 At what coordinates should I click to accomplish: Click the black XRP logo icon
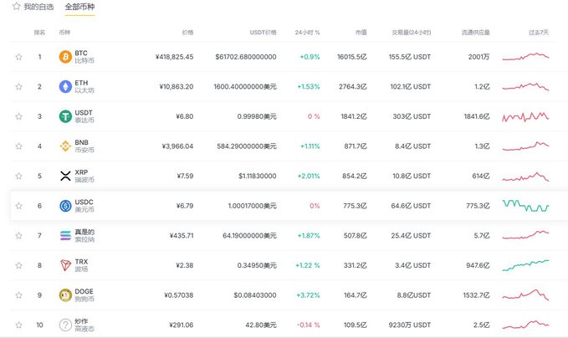pyautogui.click(x=65, y=176)
